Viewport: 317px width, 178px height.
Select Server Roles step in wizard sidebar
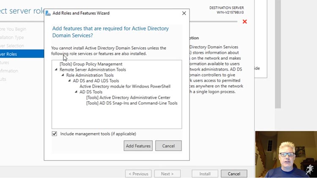[x=22, y=54]
